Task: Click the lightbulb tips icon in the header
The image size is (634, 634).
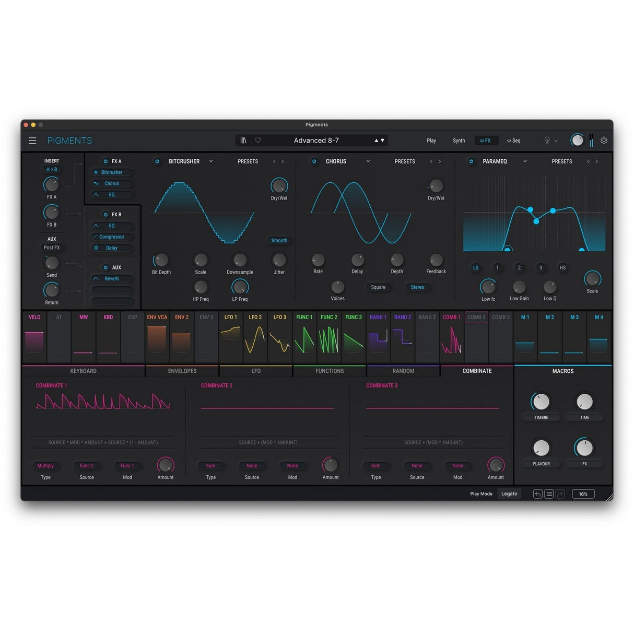Action: (x=547, y=140)
